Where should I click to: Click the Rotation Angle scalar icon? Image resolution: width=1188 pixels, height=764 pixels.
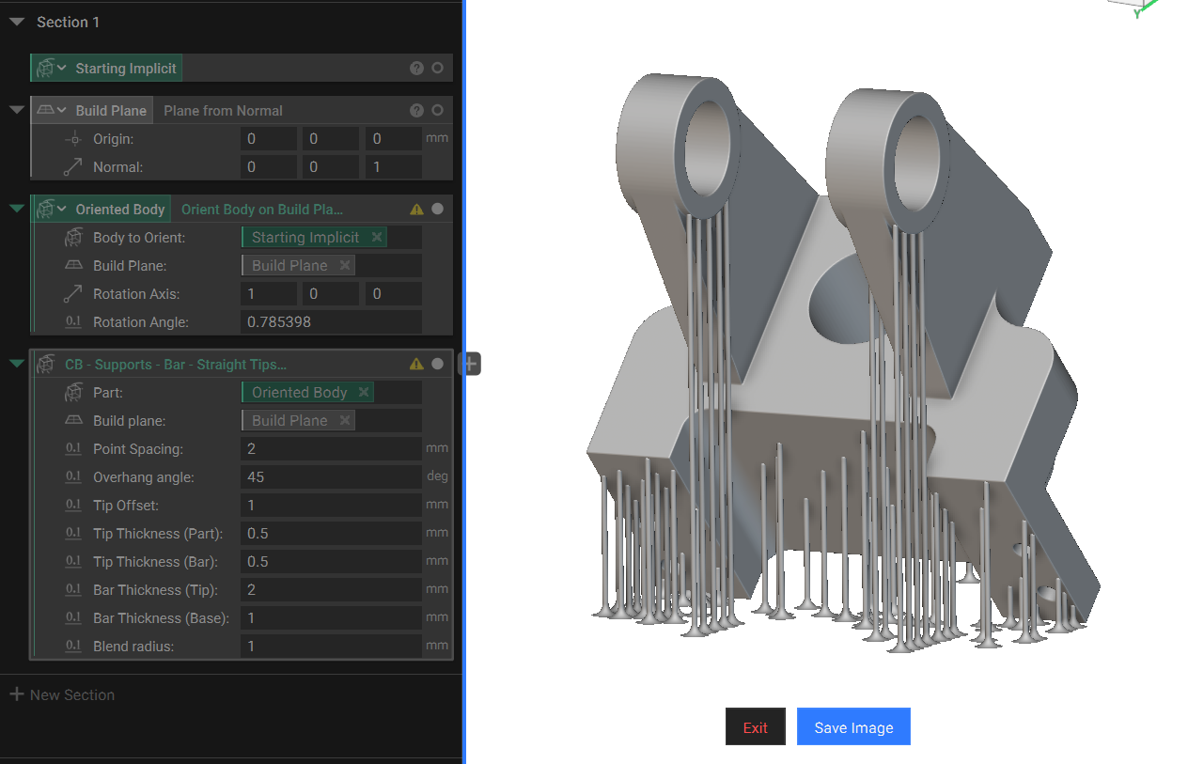73,322
